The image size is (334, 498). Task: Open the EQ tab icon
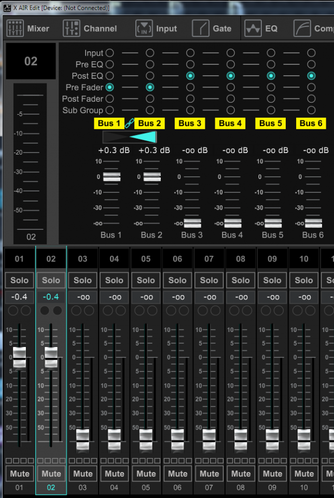click(253, 29)
